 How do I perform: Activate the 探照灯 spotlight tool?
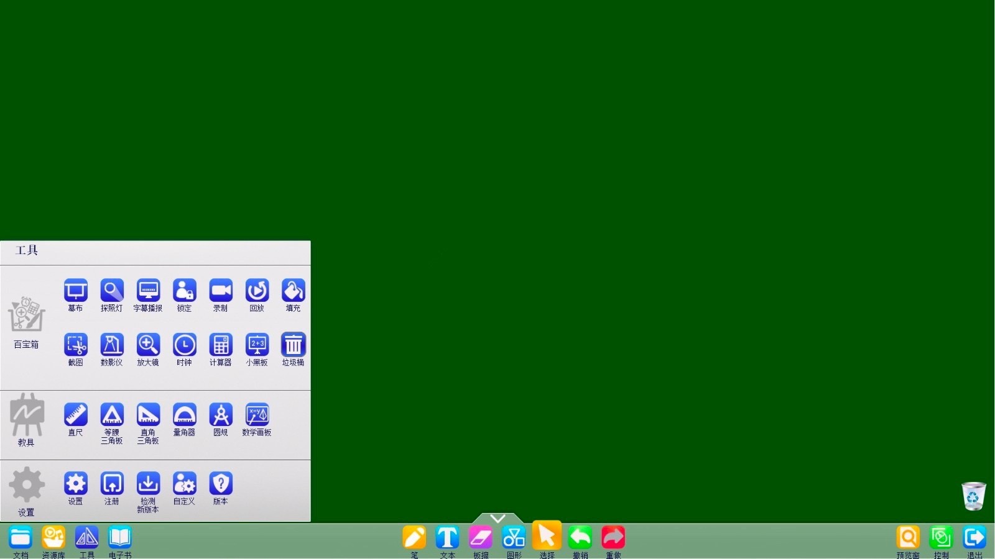[x=112, y=291]
